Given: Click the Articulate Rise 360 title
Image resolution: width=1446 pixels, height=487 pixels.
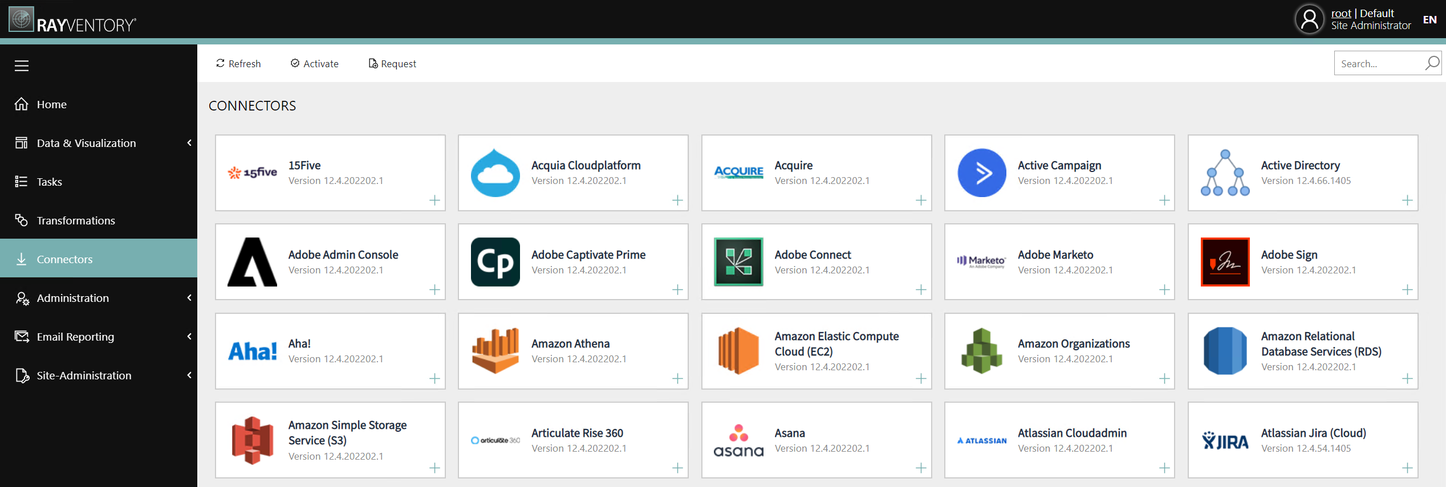Looking at the screenshot, I should tap(577, 433).
